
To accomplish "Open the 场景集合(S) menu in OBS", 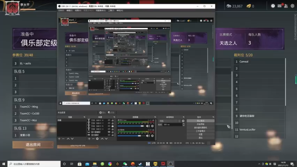I will 101,10.
